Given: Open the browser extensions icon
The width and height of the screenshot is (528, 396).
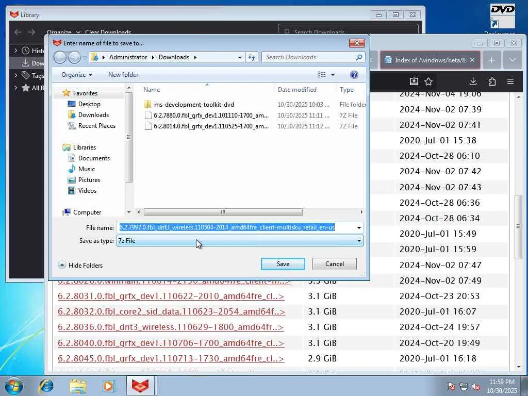Looking at the screenshot, I should tap(491, 81).
